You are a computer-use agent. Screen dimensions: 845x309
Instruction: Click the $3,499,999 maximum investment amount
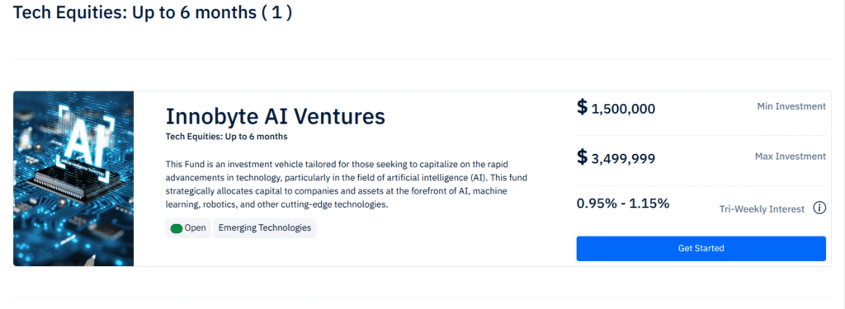point(616,157)
